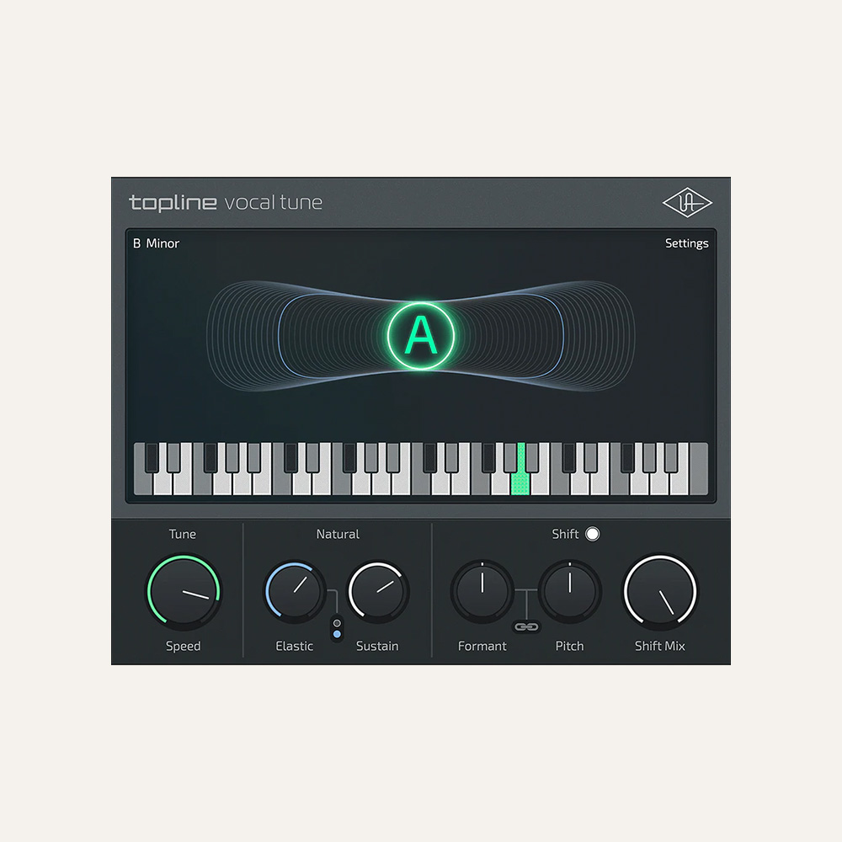Click the Natural section label
This screenshot has width=842, height=842.
pos(338,535)
